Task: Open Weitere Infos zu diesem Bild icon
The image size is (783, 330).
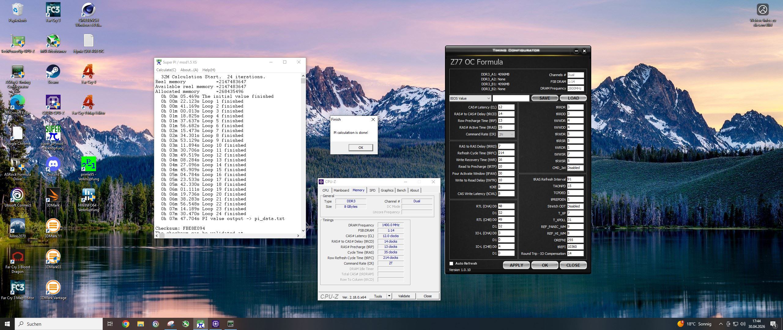Action: click(x=763, y=15)
